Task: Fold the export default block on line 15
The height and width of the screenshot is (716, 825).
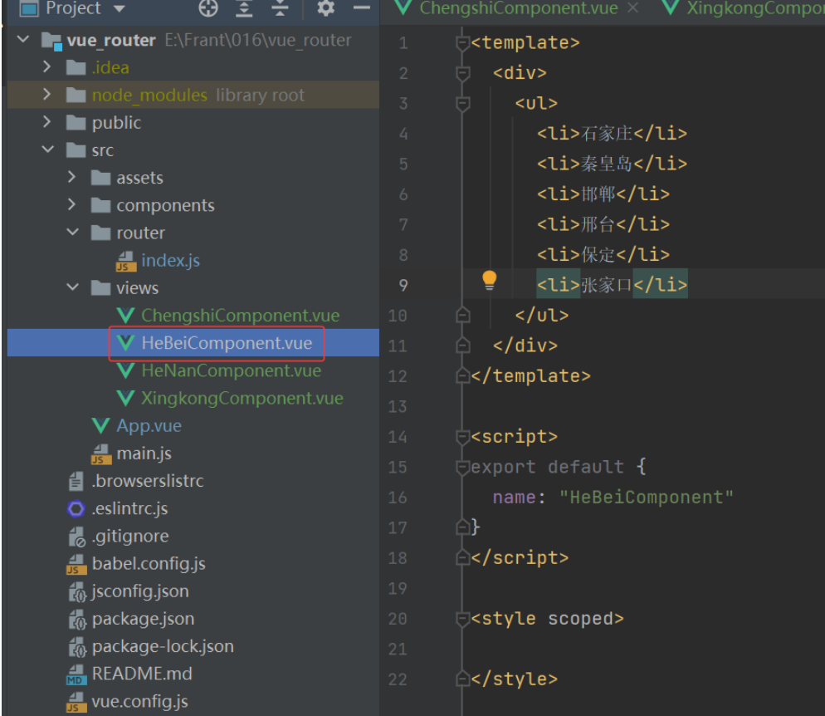Action: pos(462,468)
